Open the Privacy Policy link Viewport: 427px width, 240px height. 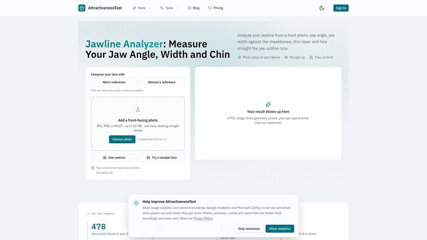[203, 218]
